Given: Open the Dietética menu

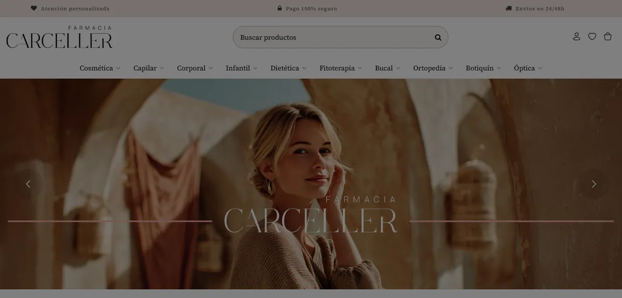Looking at the screenshot, I should (285, 68).
